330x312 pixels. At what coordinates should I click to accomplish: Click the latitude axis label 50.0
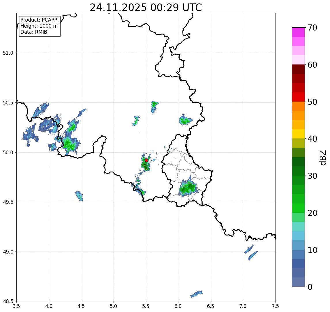pyautogui.click(x=8, y=153)
